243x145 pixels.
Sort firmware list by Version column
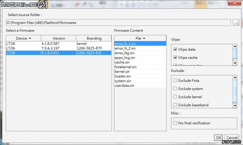[59, 38]
